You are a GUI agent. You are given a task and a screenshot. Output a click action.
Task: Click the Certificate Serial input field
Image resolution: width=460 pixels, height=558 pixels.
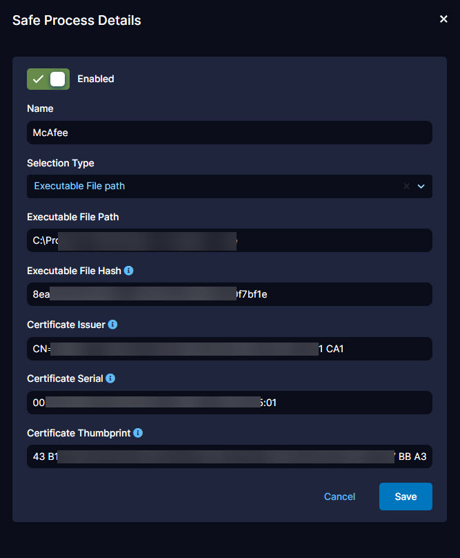click(x=230, y=403)
